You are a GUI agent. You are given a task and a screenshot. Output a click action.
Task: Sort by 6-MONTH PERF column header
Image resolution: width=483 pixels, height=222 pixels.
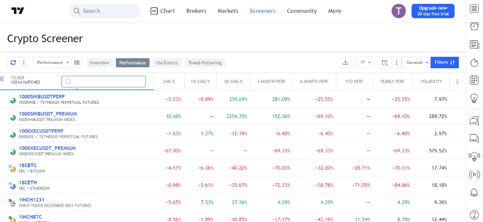click(314, 82)
